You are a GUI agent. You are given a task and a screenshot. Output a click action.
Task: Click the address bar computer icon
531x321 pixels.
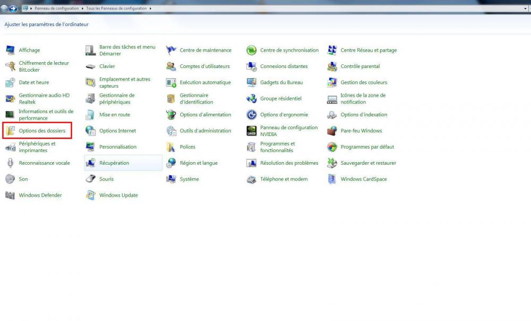25,8
